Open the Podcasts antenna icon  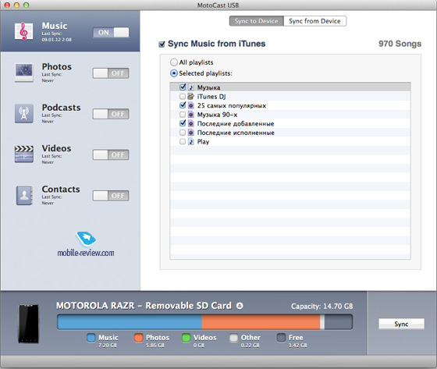tap(23, 113)
